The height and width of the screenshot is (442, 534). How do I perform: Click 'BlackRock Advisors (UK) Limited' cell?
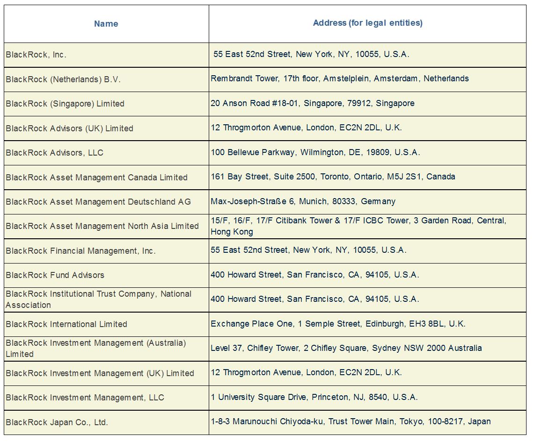point(106,128)
